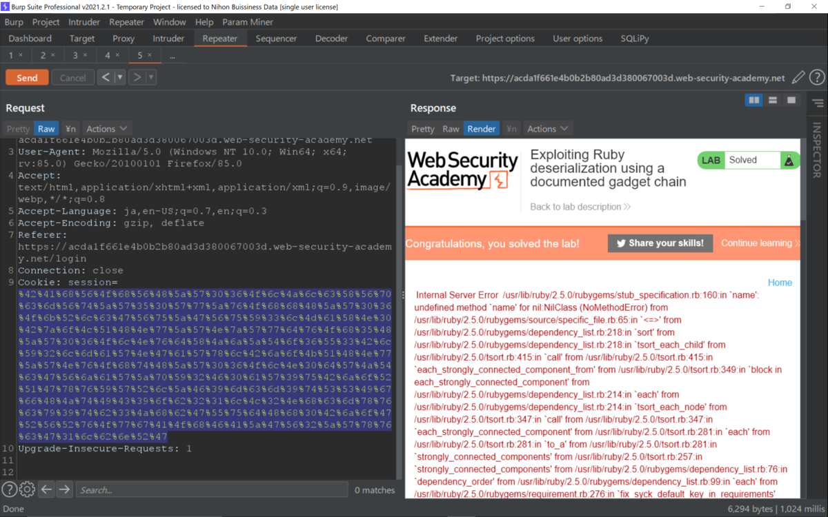Click Share your skills button
This screenshot has height=517, width=828.
(660, 243)
